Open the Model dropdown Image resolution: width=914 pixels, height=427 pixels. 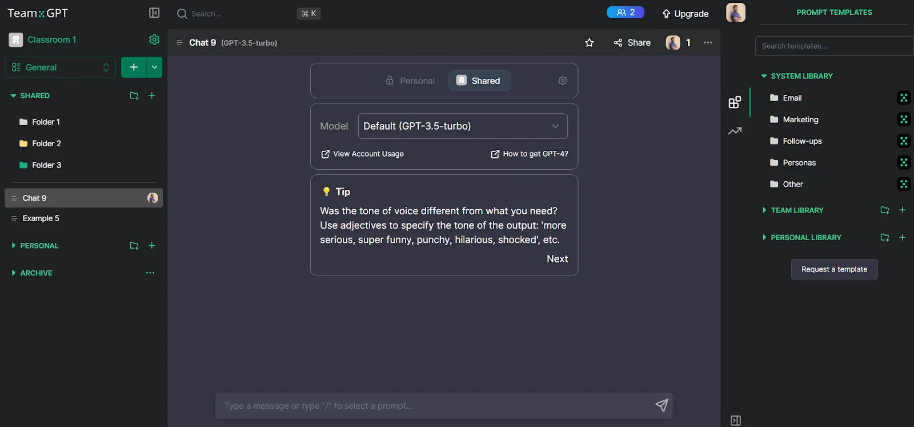(463, 126)
